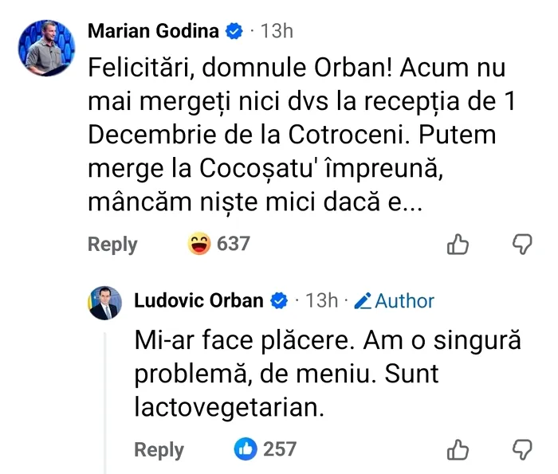Click verified badge beside Ludovic Orban
558x474 pixels.
pyautogui.click(x=280, y=300)
